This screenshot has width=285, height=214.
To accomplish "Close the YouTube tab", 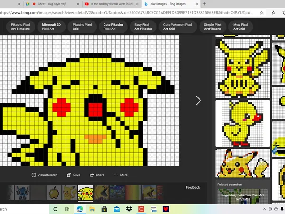I will 137,4.
